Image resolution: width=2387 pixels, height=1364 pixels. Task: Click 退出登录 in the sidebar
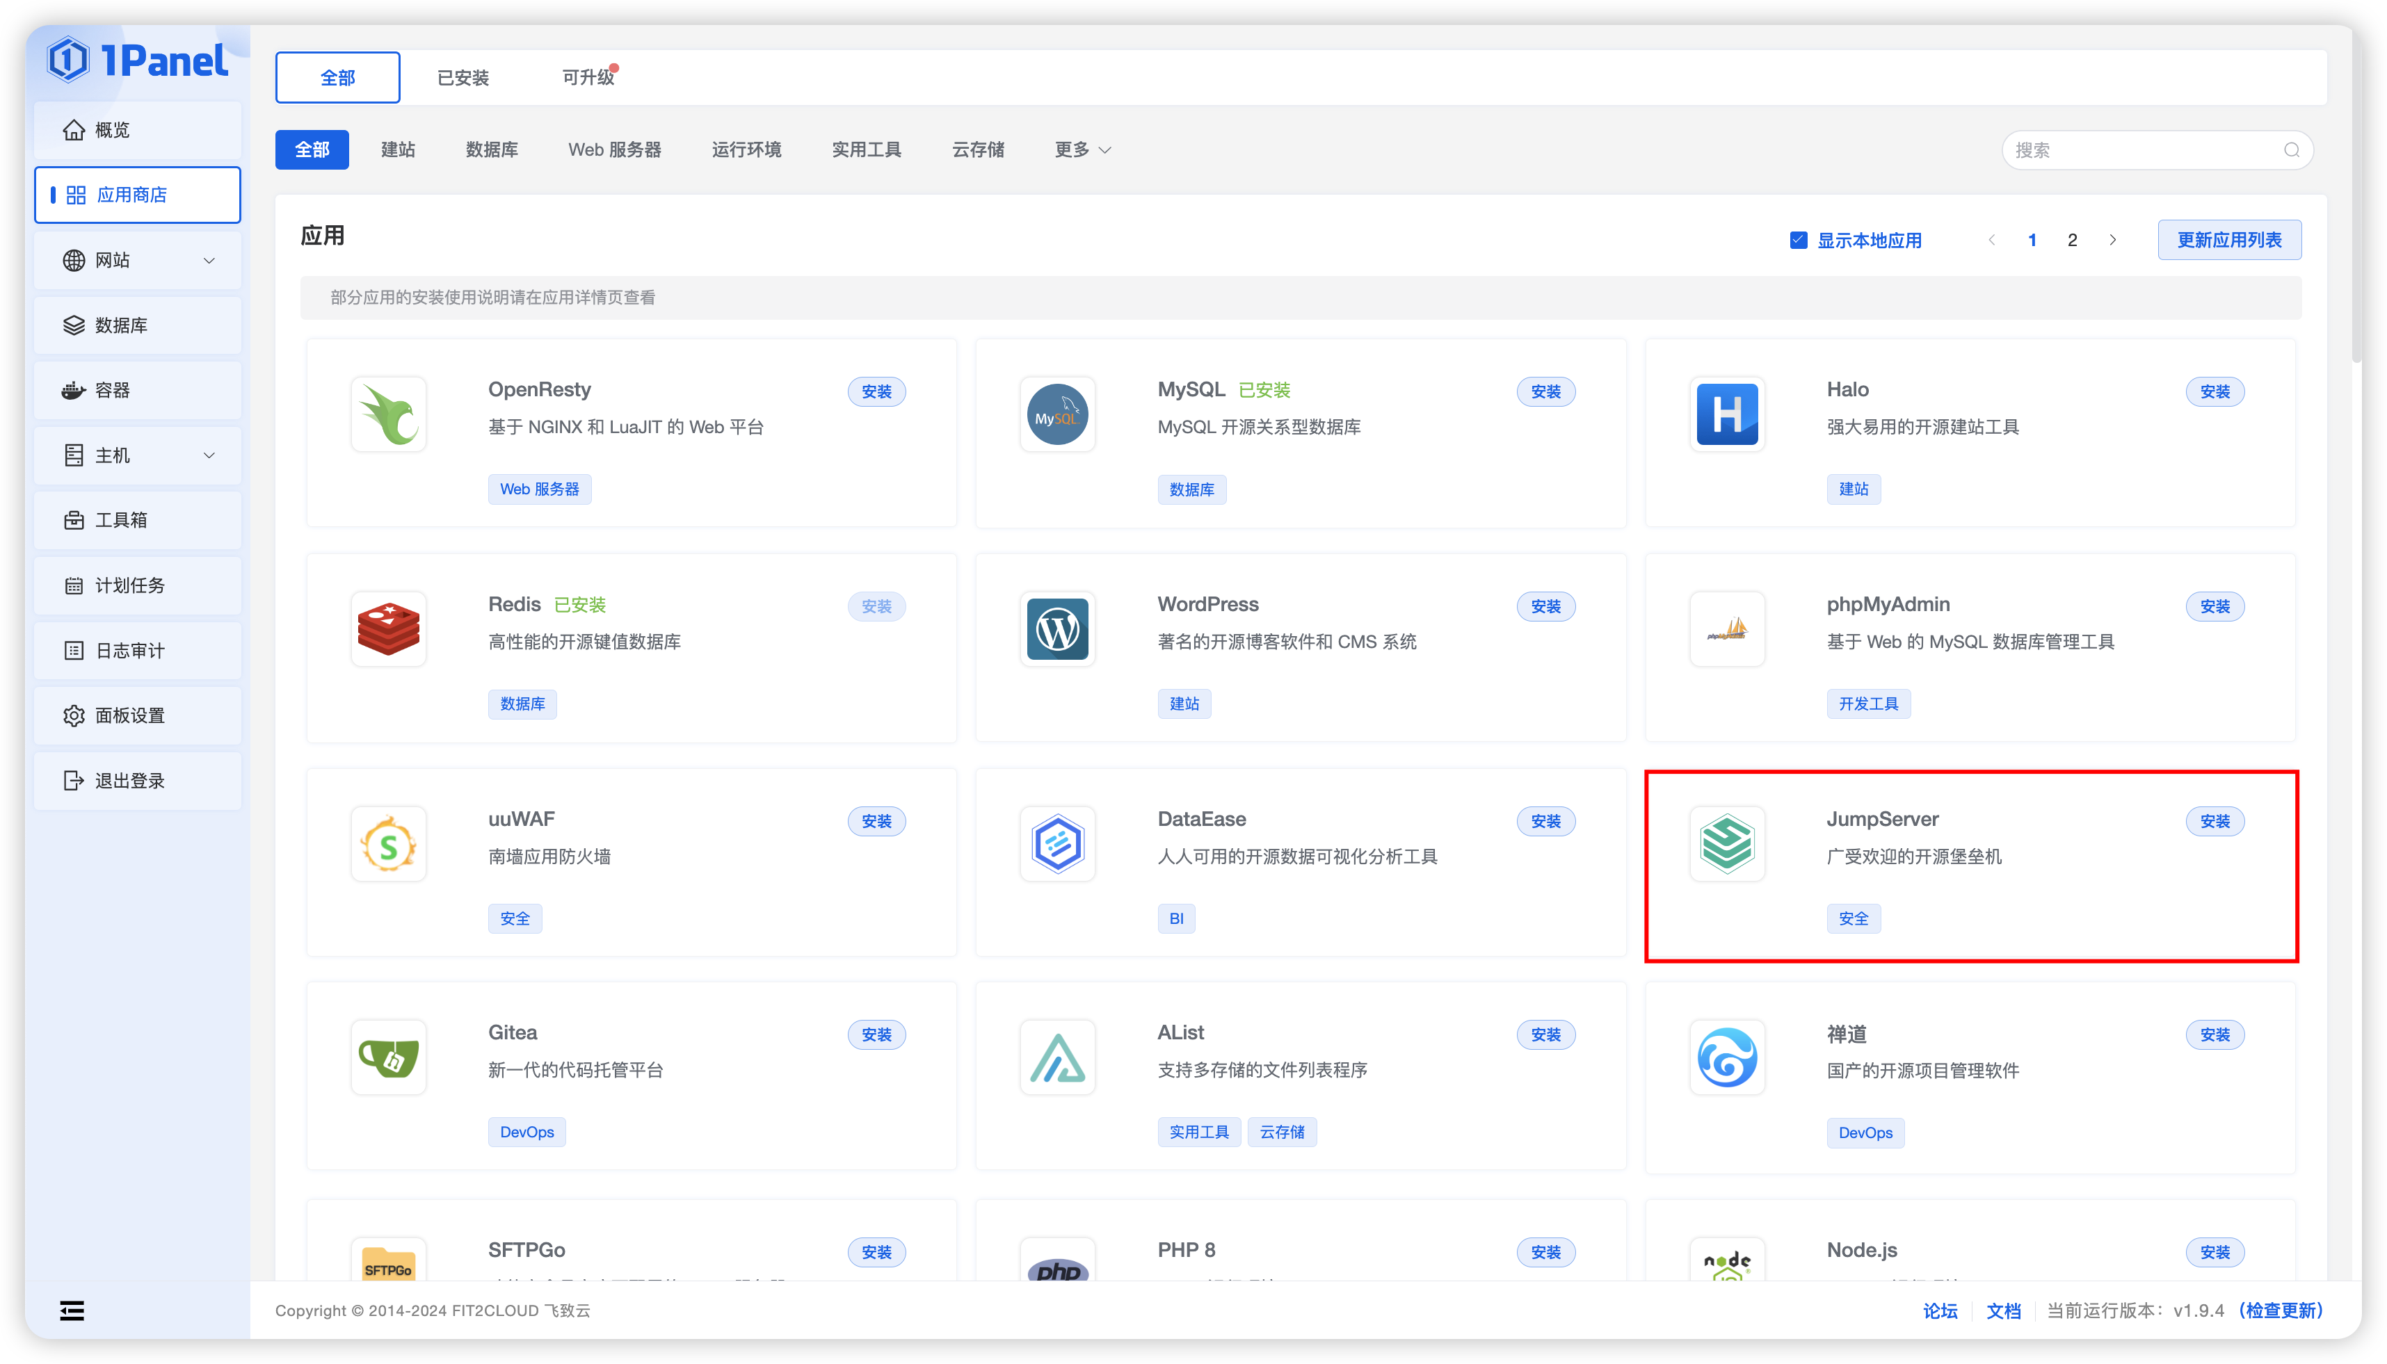coord(138,780)
